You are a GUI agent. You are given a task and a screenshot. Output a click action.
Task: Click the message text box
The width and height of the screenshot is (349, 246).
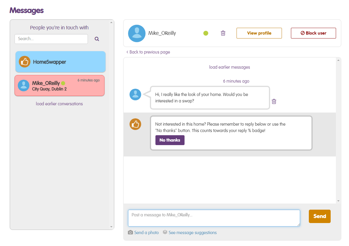214,218
